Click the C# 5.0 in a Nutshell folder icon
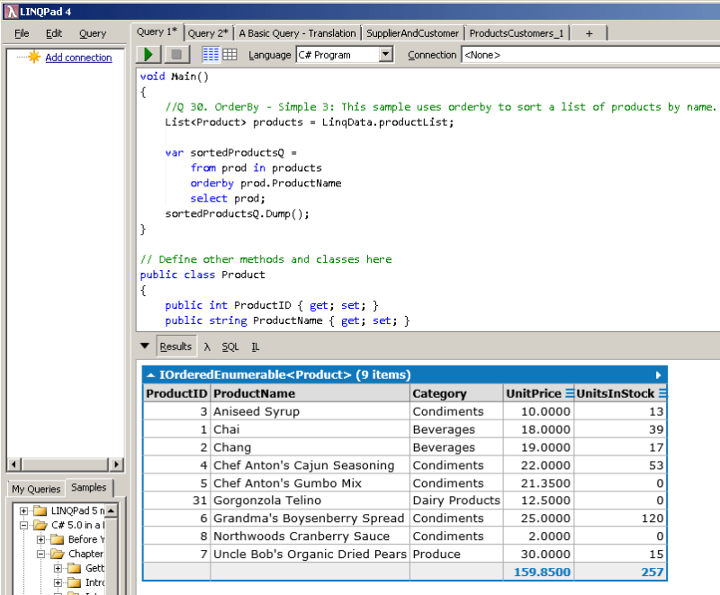720x595 pixels. [x=40, y=525]
